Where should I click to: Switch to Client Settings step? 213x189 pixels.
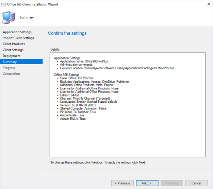click(13, 50)
